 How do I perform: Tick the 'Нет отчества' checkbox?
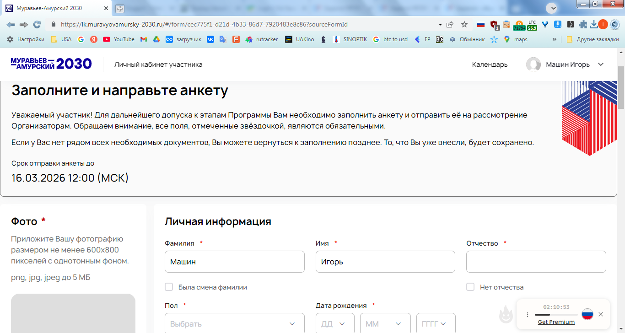[x=470, y=287]
